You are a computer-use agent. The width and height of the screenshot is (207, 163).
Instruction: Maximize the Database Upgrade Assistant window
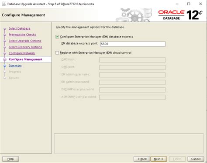click(x=189, y=4)
